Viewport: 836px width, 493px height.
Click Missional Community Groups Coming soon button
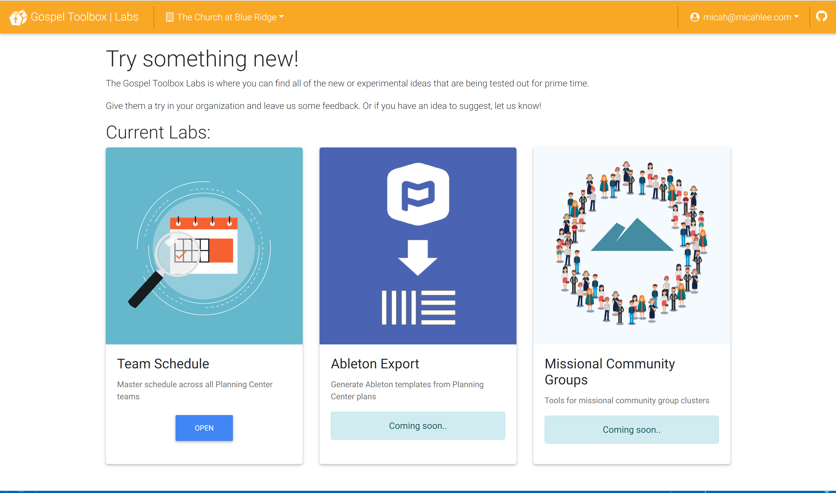[x=632, y=430]
